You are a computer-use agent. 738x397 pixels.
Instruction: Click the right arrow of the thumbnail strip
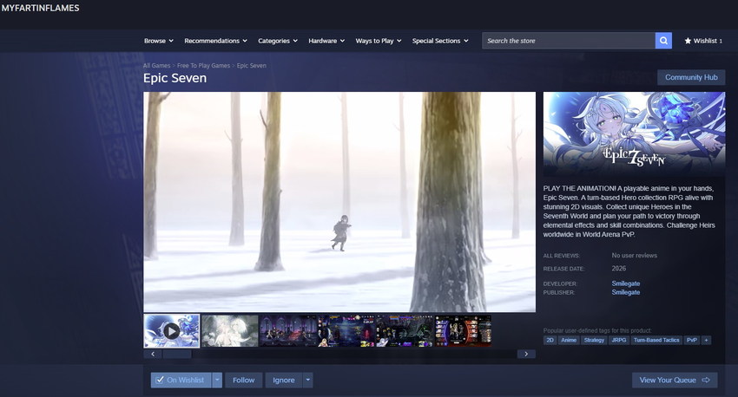click(526, 354)
